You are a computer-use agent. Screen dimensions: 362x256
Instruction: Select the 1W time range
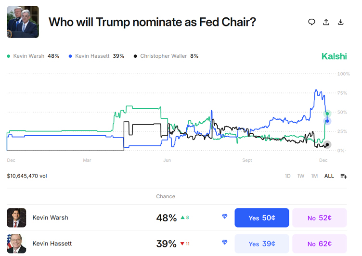301,176
